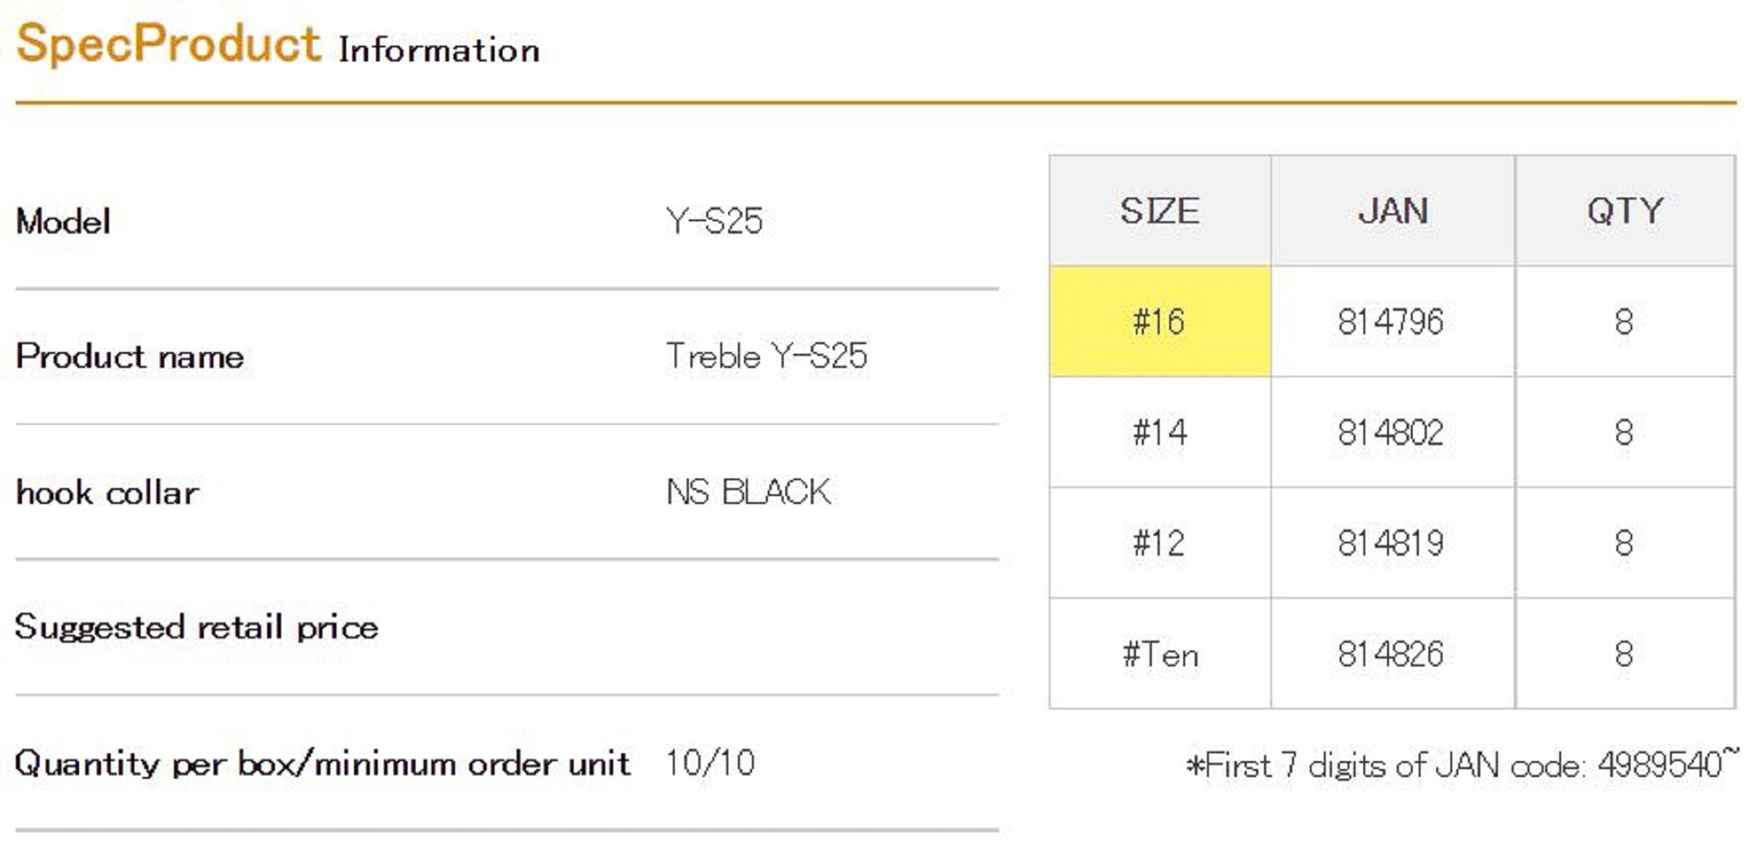Click JAN code 814802
The image size is (1757, 856).
pos(1391,433)
